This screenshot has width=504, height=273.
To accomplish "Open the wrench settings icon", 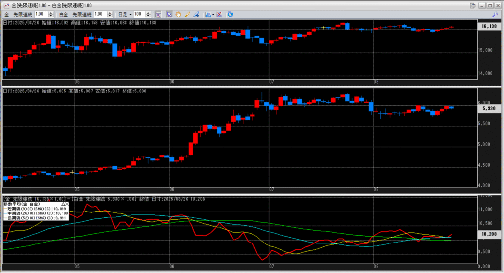I will point(495,14).
